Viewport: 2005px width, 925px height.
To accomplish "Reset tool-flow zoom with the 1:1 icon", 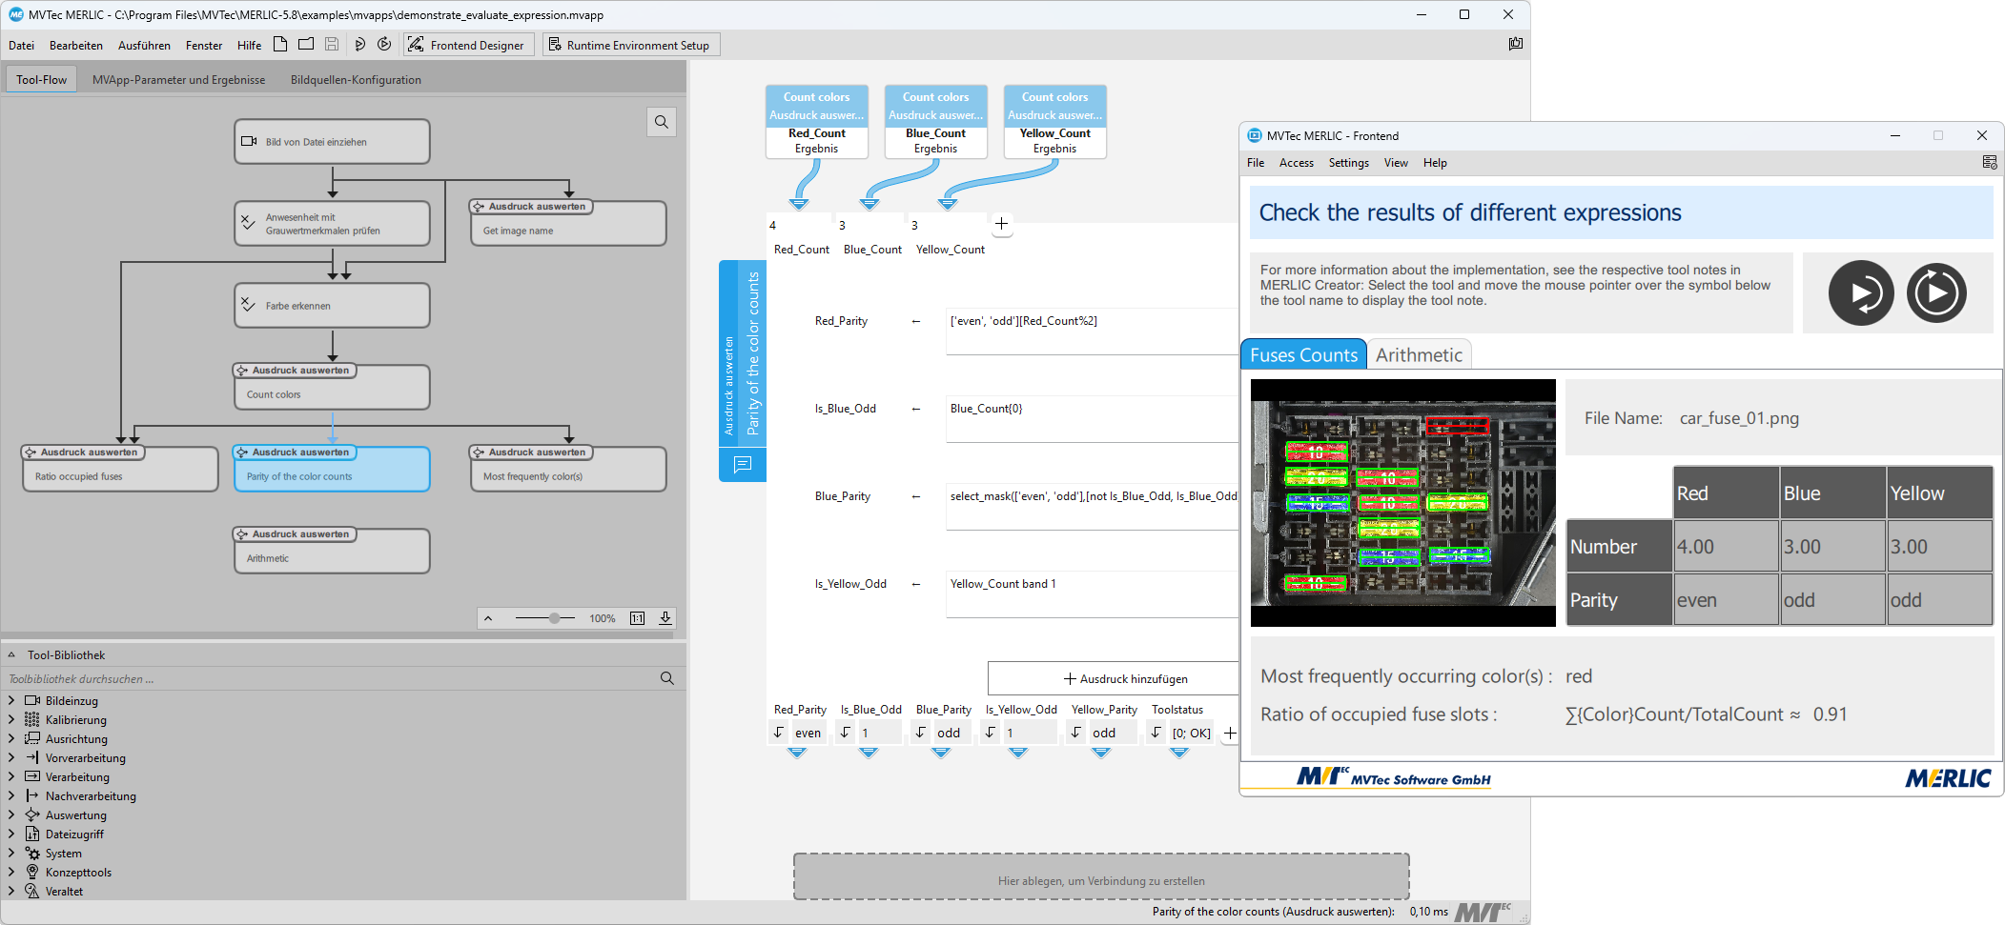I will (x=637, y=618).
